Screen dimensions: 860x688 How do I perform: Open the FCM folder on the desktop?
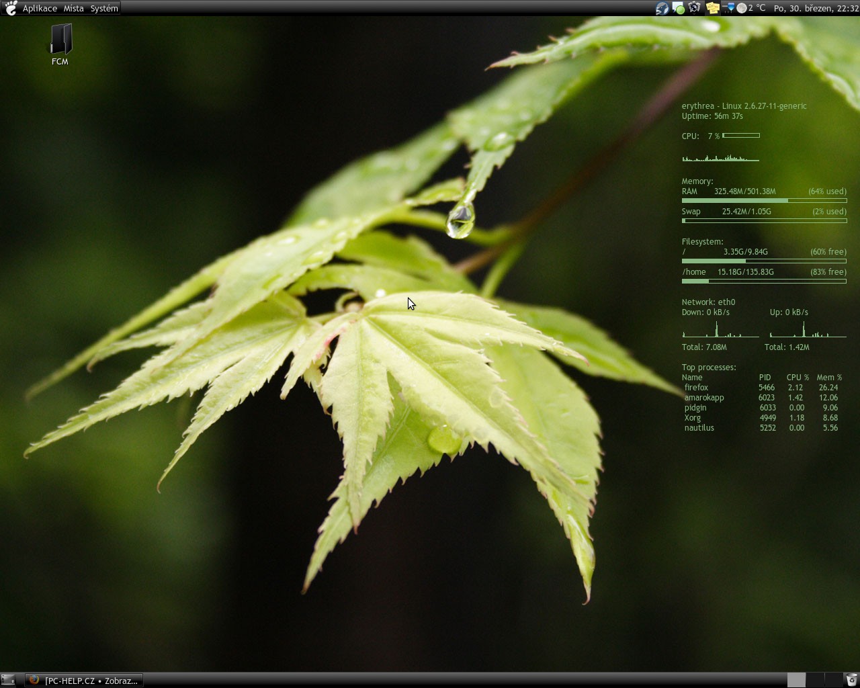[60, 42]
